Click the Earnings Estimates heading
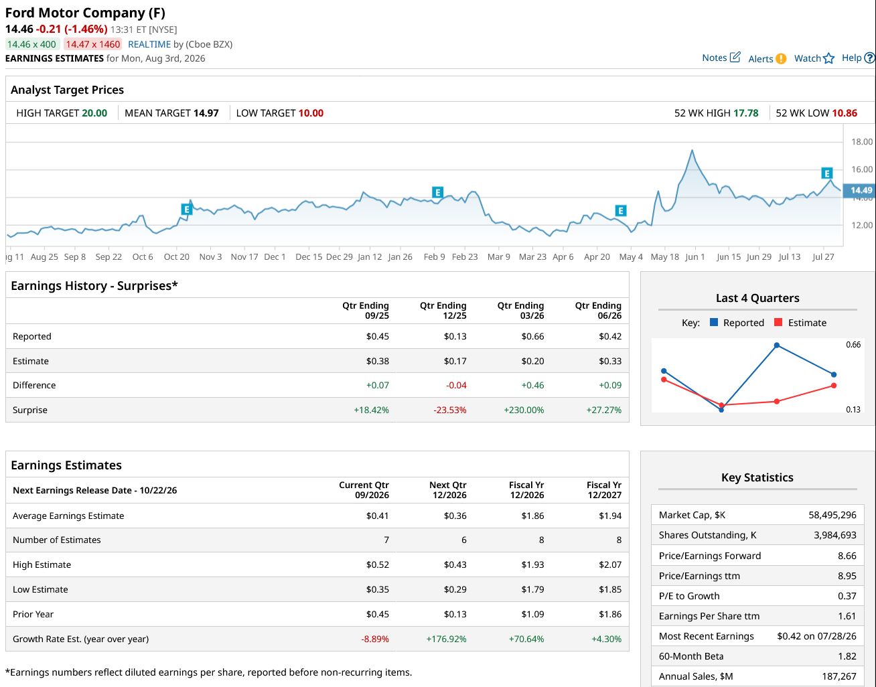The height and width of the screenshot is (687, 876). 66,465
